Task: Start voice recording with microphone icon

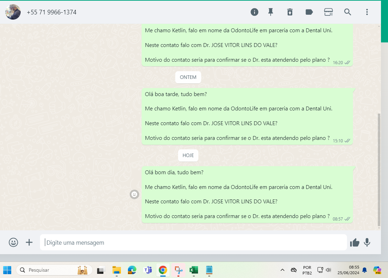Action: pyautogui.click(x=367, y=242)
